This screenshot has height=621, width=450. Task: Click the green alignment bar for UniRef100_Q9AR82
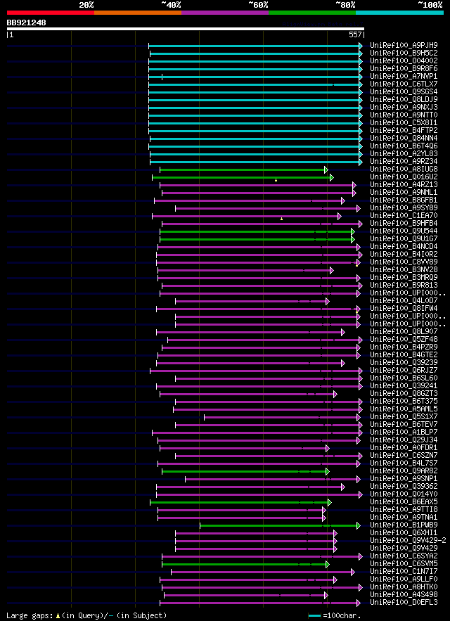245,472
